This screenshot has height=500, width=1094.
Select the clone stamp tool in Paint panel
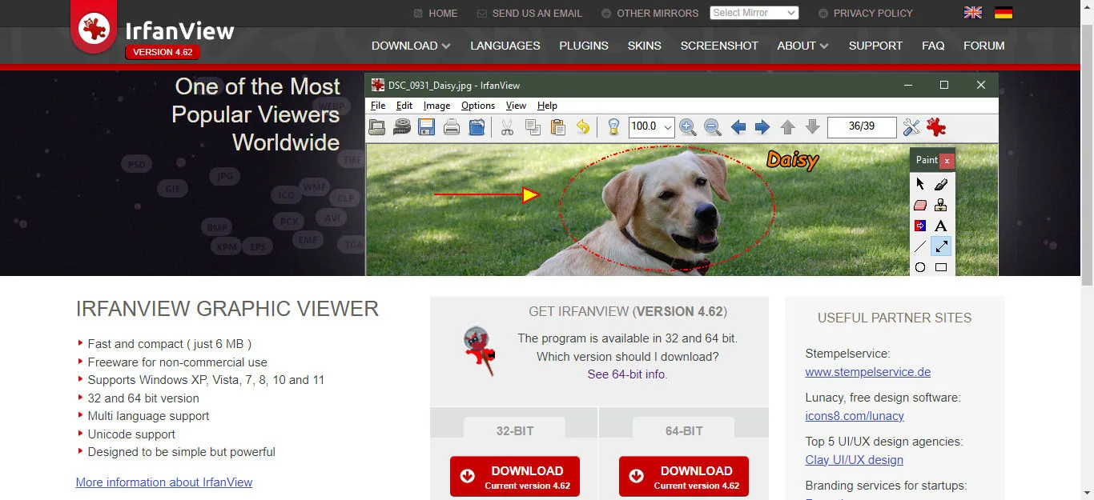pos(941,205)
